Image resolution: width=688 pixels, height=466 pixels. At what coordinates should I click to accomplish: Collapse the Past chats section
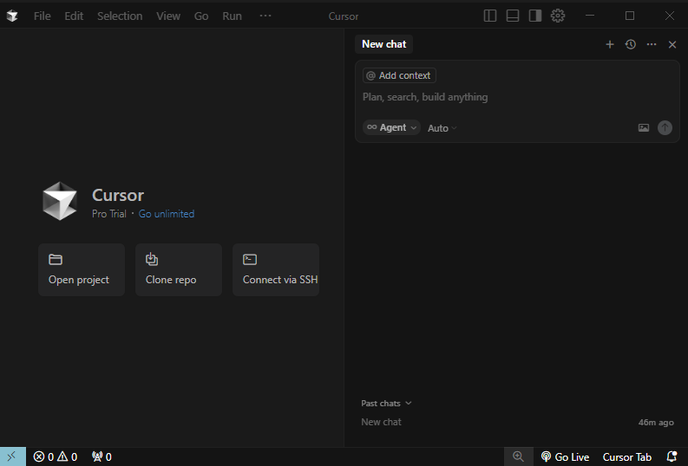[x=386, y=404]
